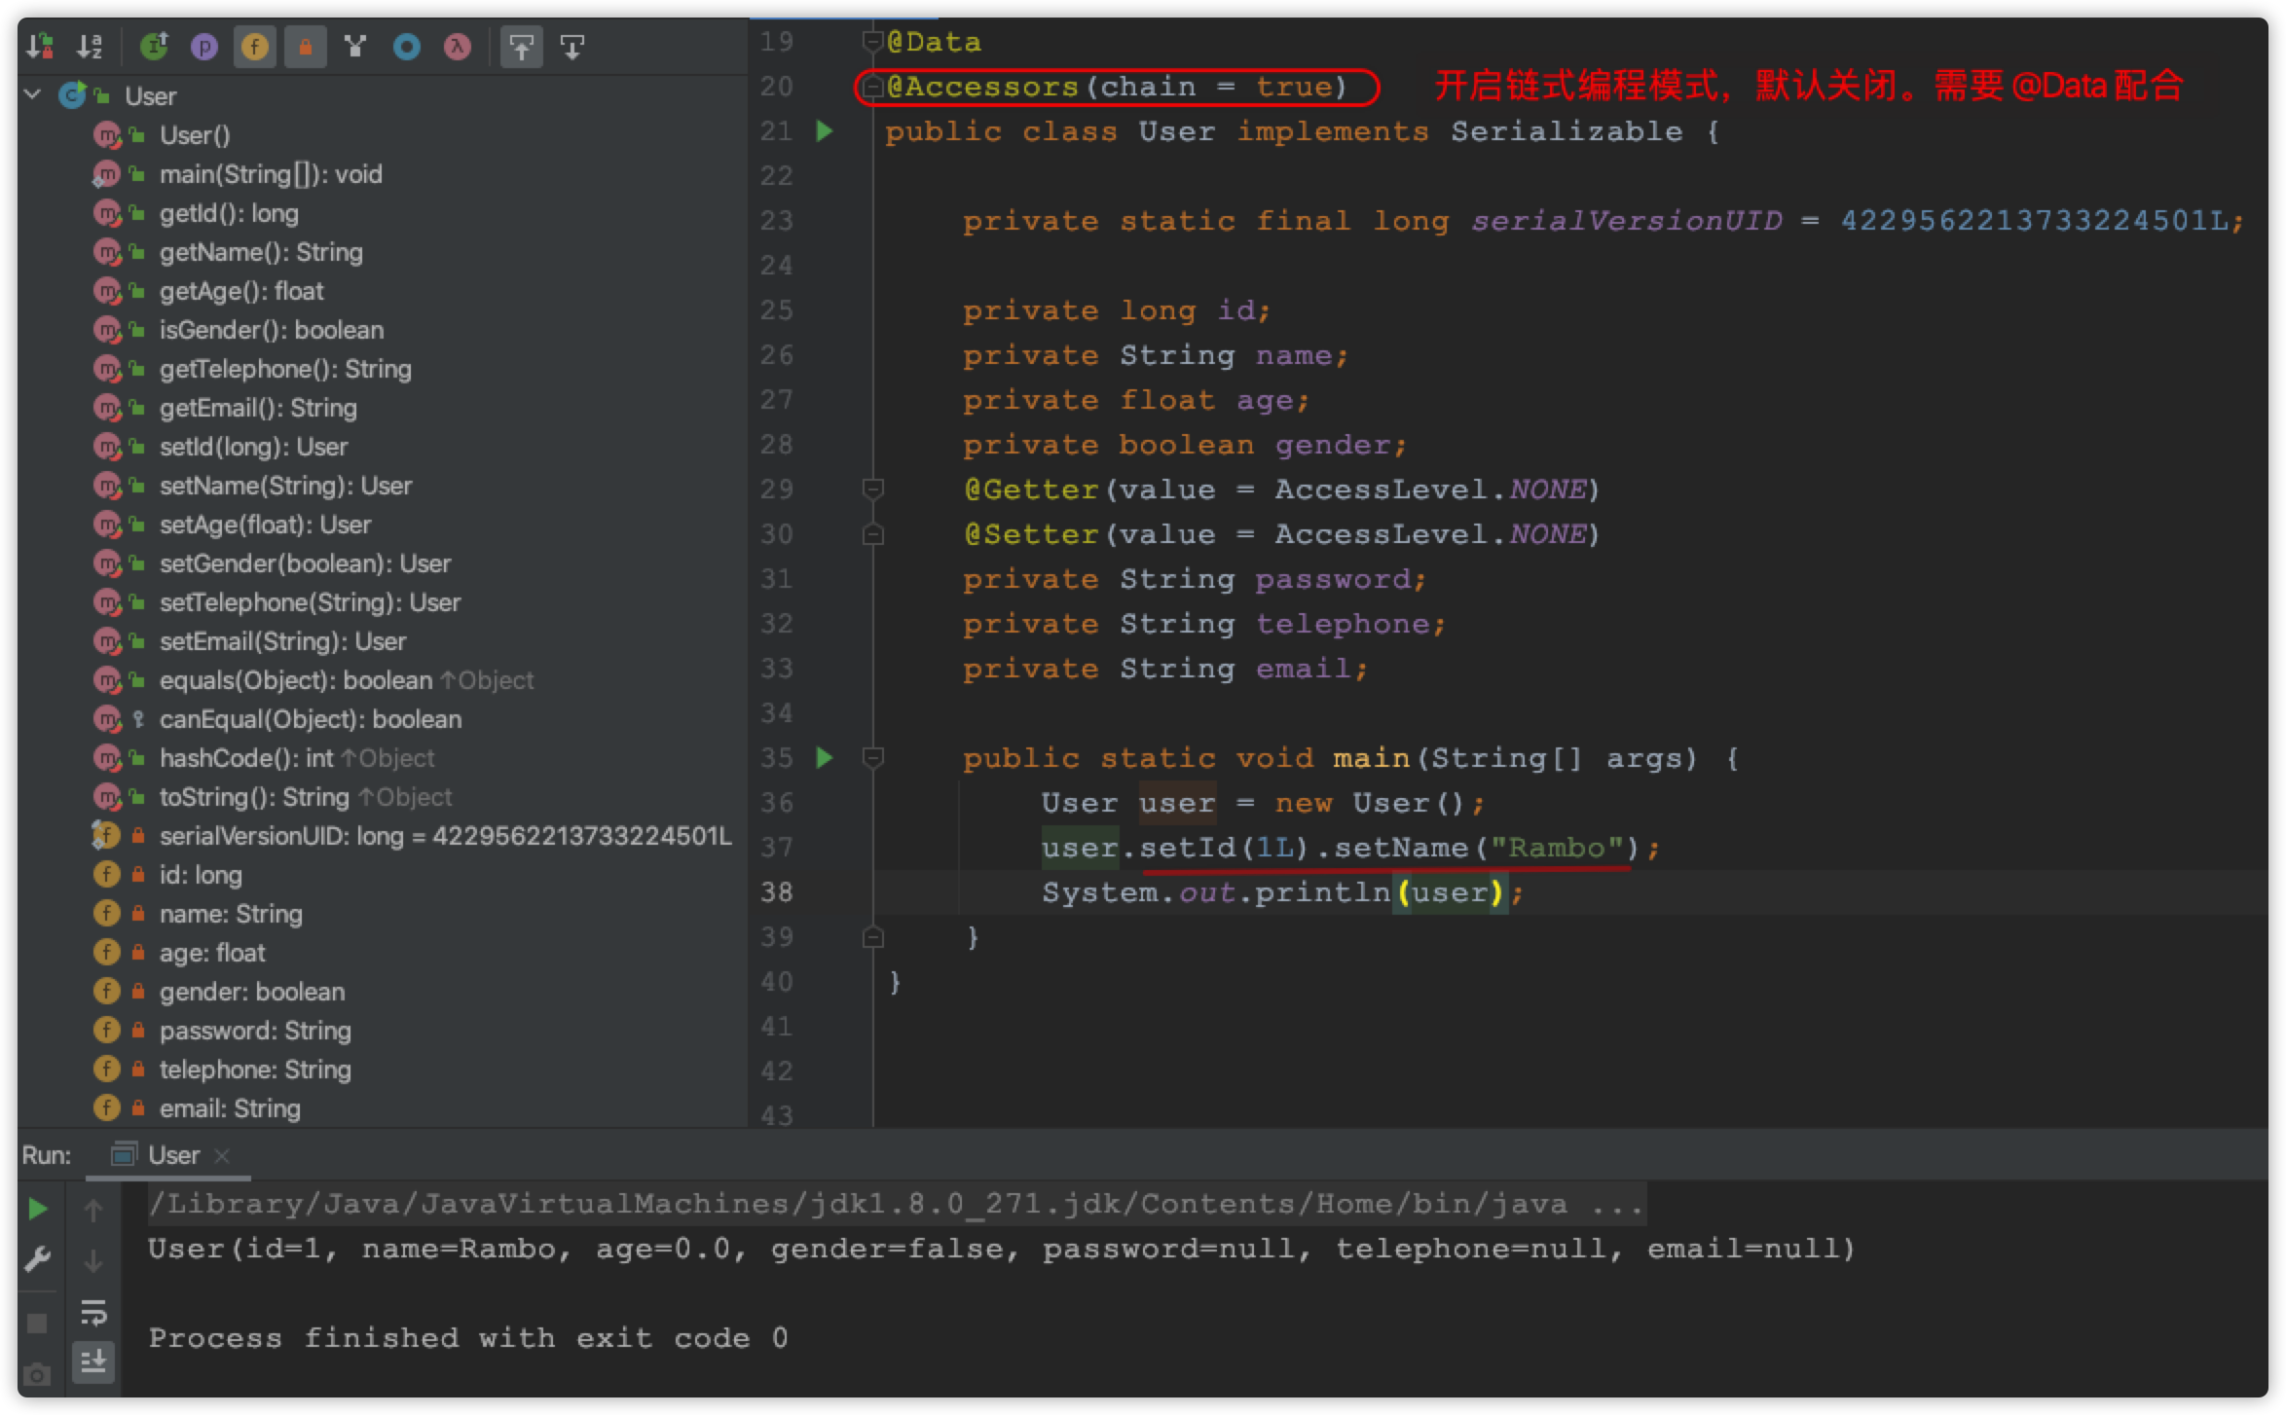Select getTelephone(): String method

click(x=285, y=369)
